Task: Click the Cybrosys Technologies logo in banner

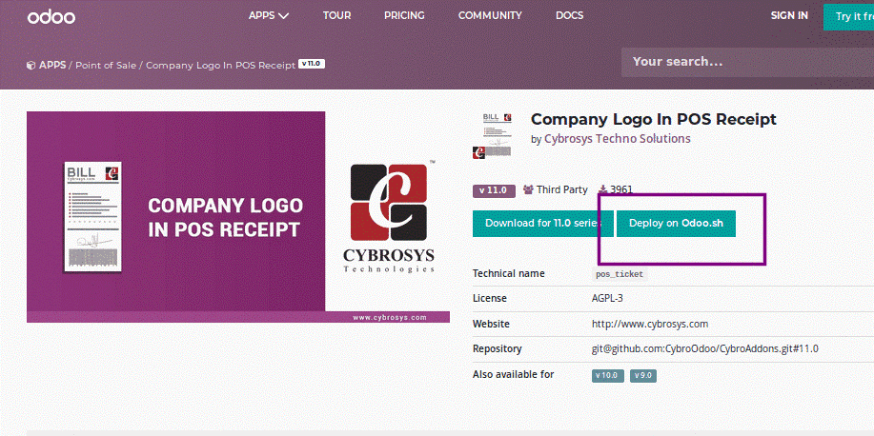Action: click(389, 217)
